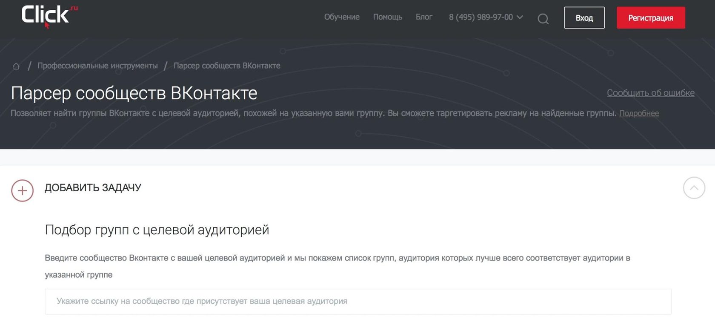Click phone number 8 (495) 989-97-00

point(480,17)
